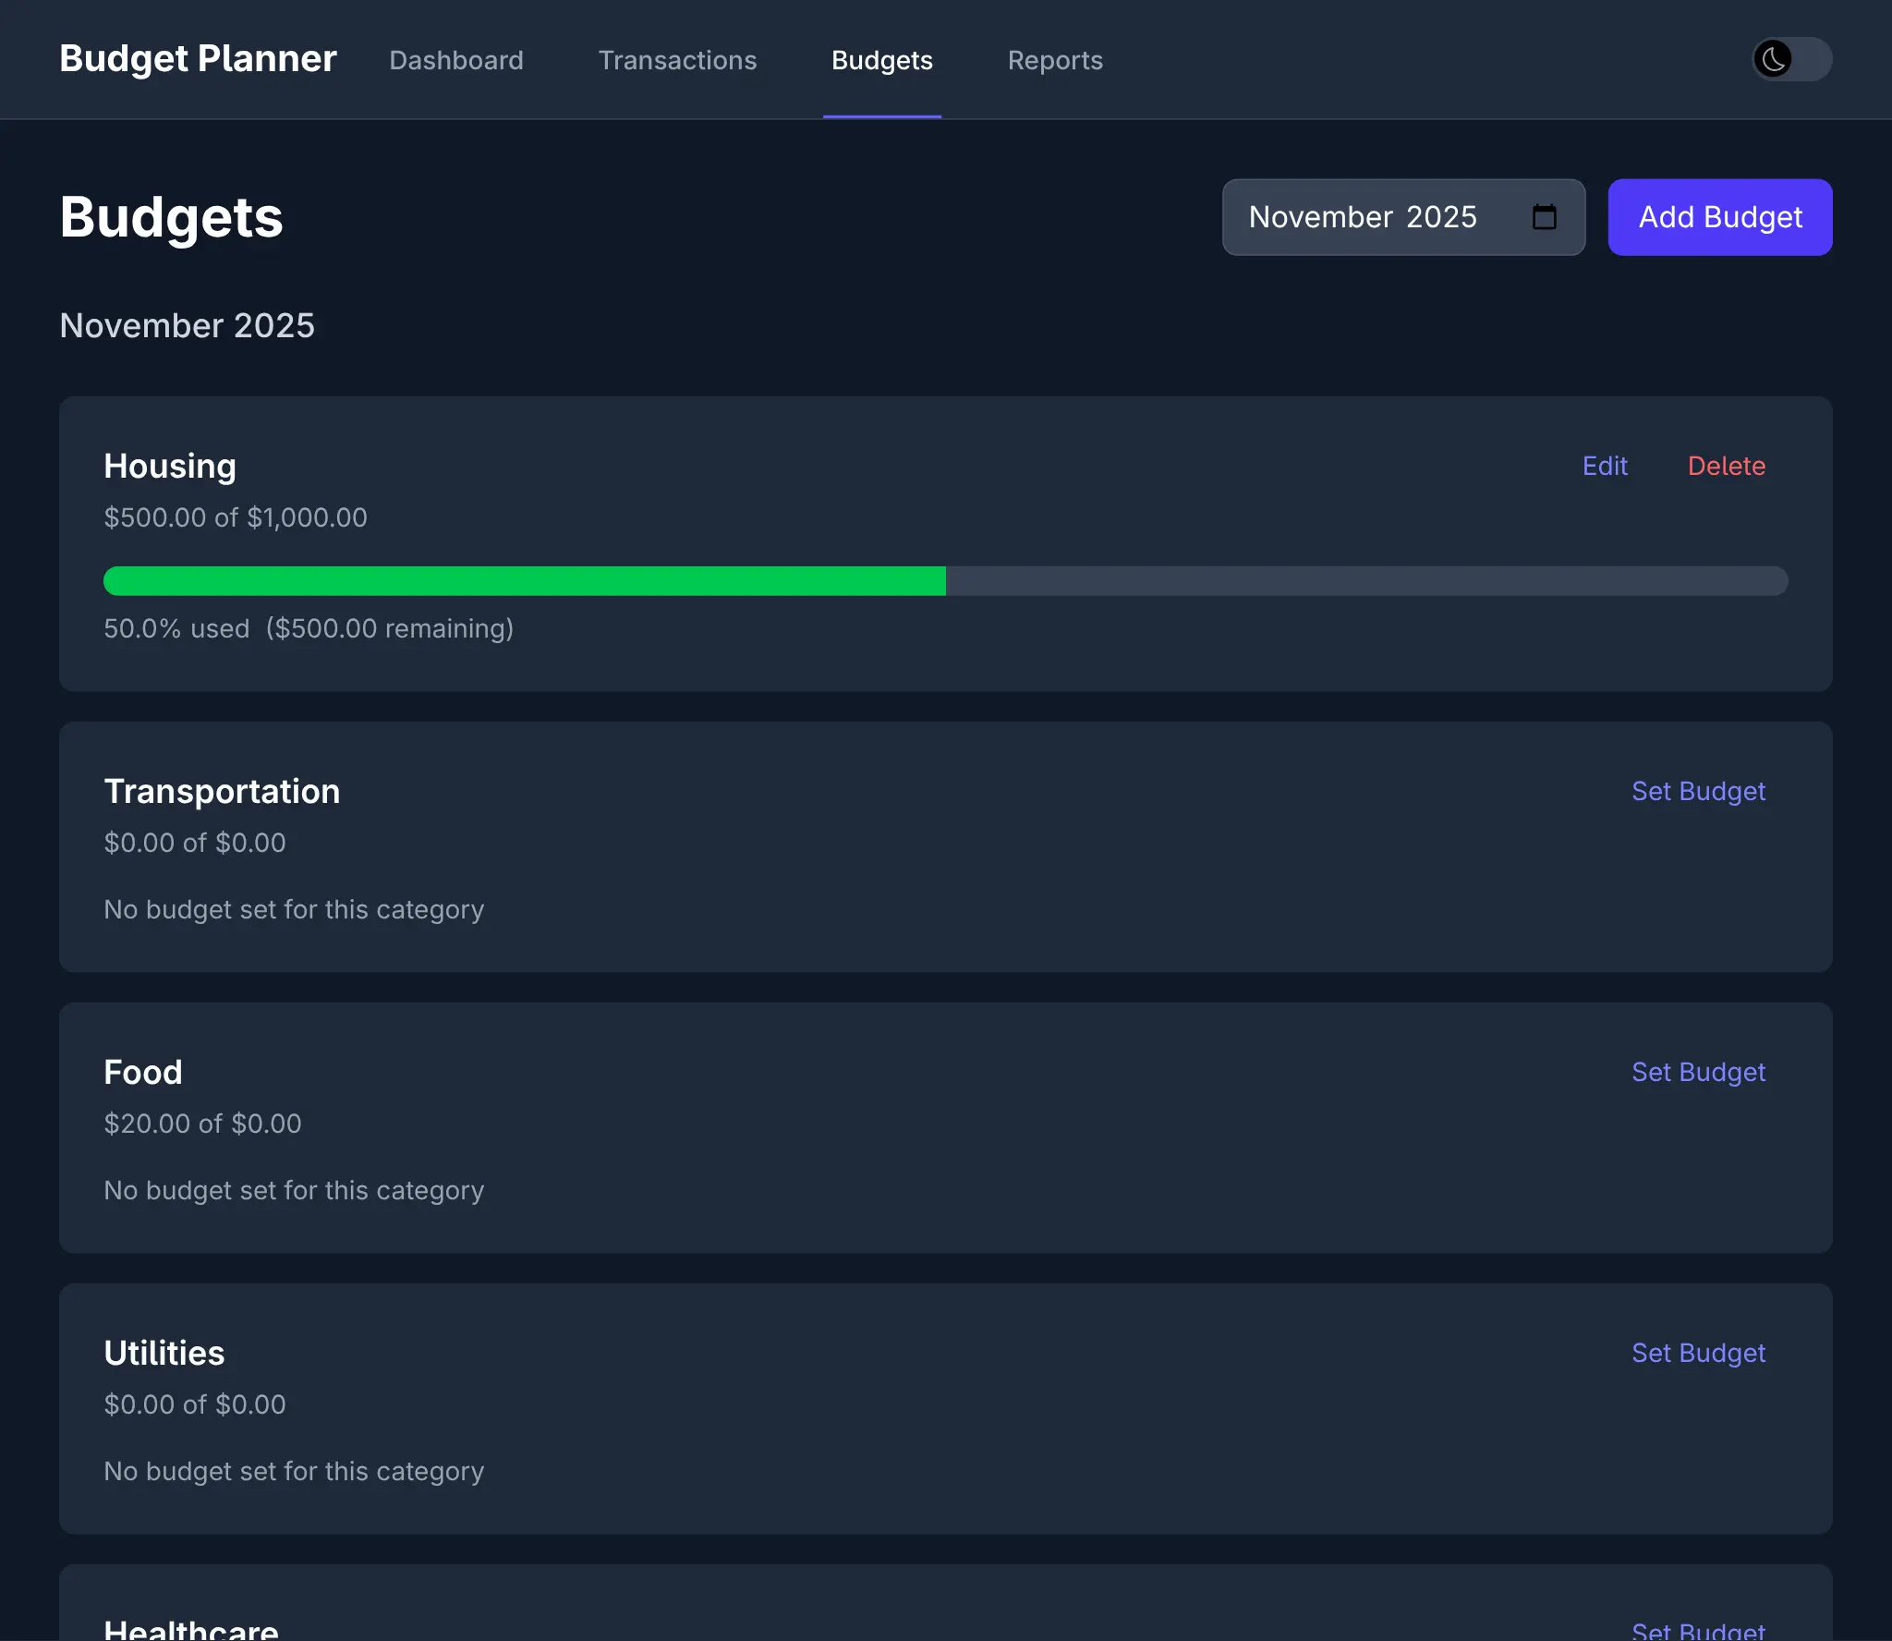Edit the Housing budget
1892x1641 pixels.
click(1605, 466)
